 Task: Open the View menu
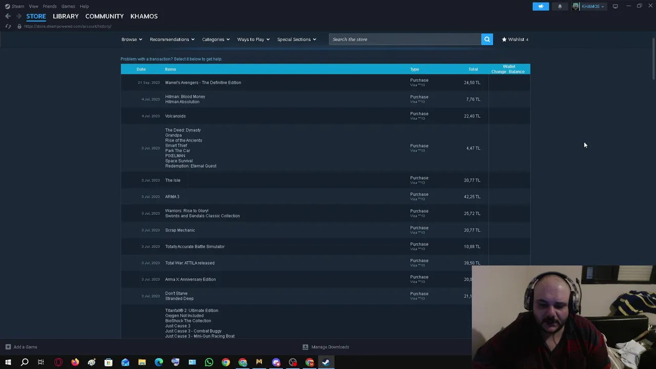point(33,6)
